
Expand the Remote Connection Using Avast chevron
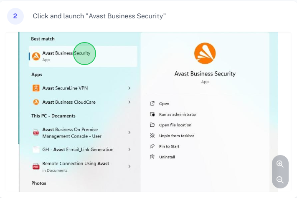point(129,166)
